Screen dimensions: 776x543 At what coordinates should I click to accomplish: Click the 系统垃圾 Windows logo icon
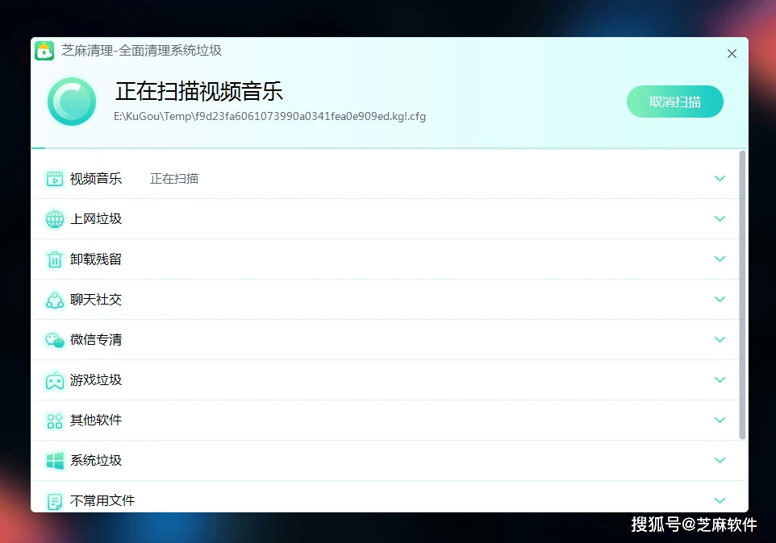click(54, 460)
